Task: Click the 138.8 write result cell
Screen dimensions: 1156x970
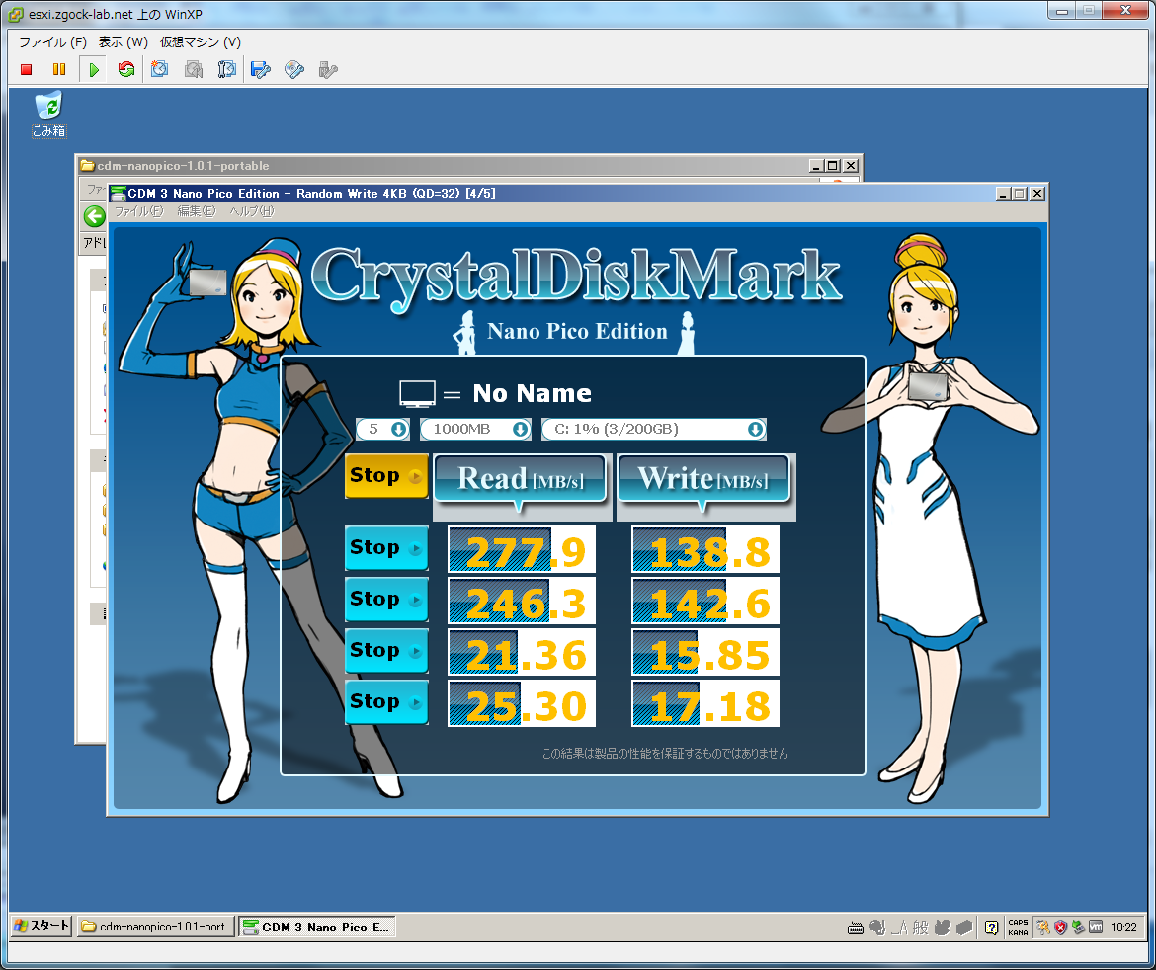Action: click(705, 549)
